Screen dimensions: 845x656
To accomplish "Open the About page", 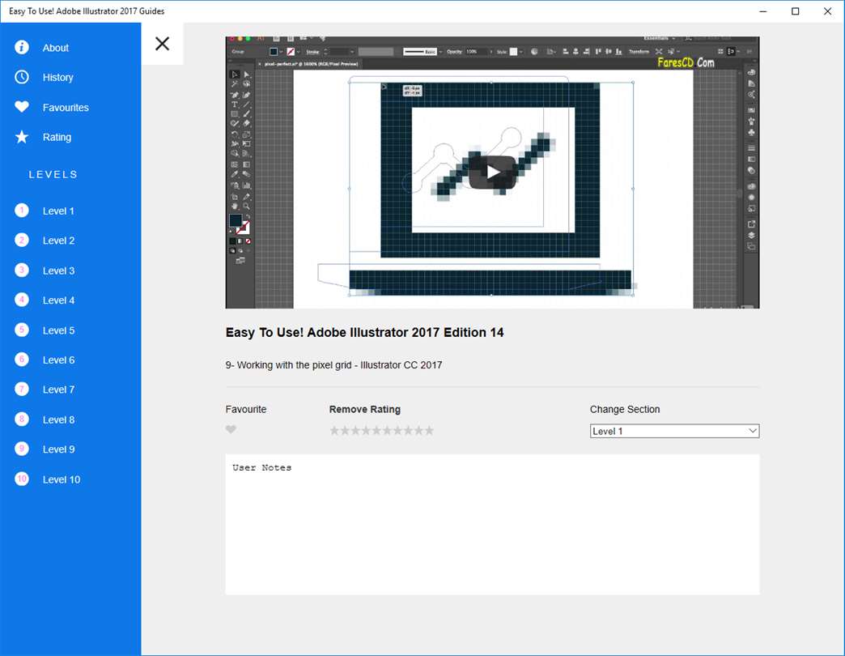I will [56, 48].
